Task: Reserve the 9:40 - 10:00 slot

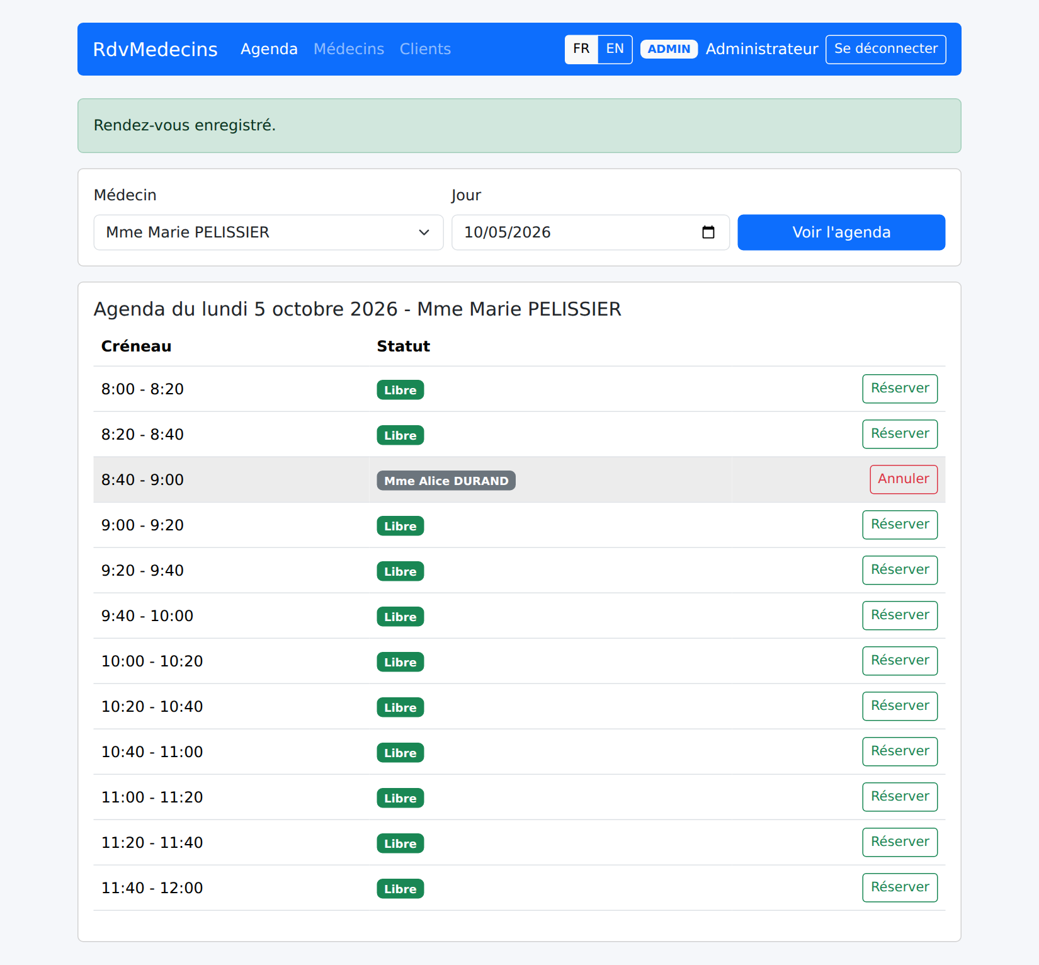Action: [900, 615]
